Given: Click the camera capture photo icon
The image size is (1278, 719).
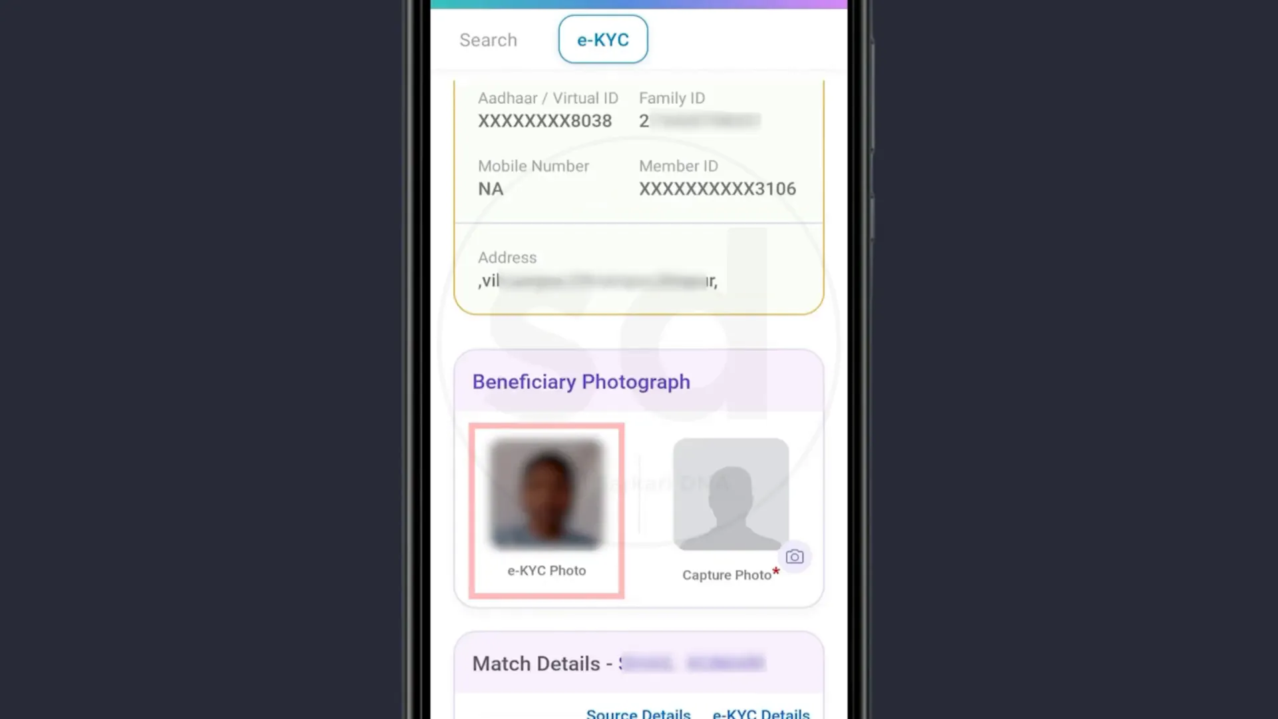Looking at the screenshot, I should coord(794,556).
